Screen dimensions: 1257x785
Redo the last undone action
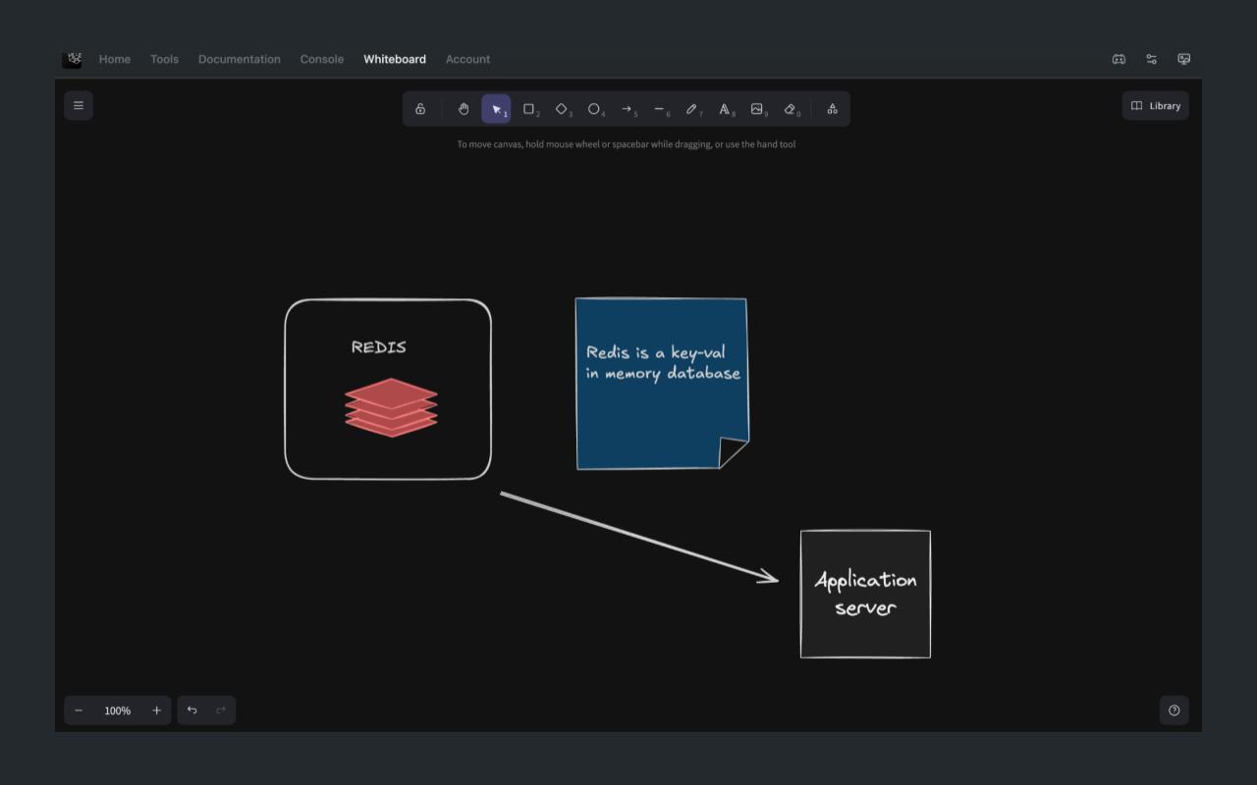pos(221,710)
